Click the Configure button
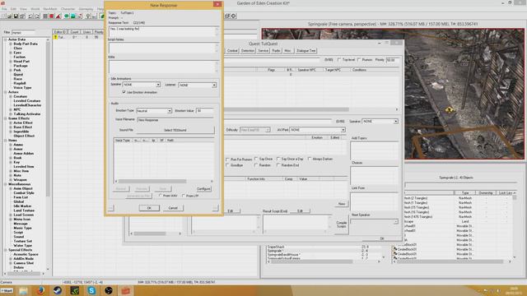 pyautogui.click(x=203, y=189)
